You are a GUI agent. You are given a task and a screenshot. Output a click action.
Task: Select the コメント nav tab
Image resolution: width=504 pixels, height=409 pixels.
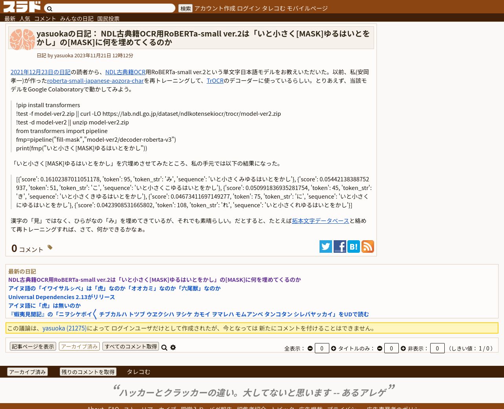click(45, 18)
